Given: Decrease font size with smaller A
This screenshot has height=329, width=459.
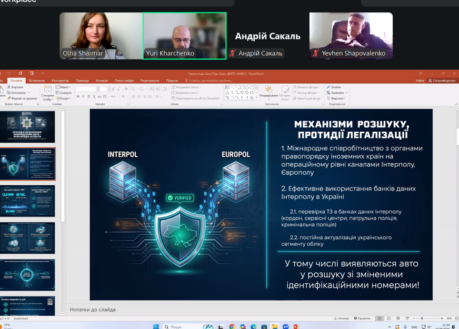Looking at the screenshot, I should coord(119,89).
